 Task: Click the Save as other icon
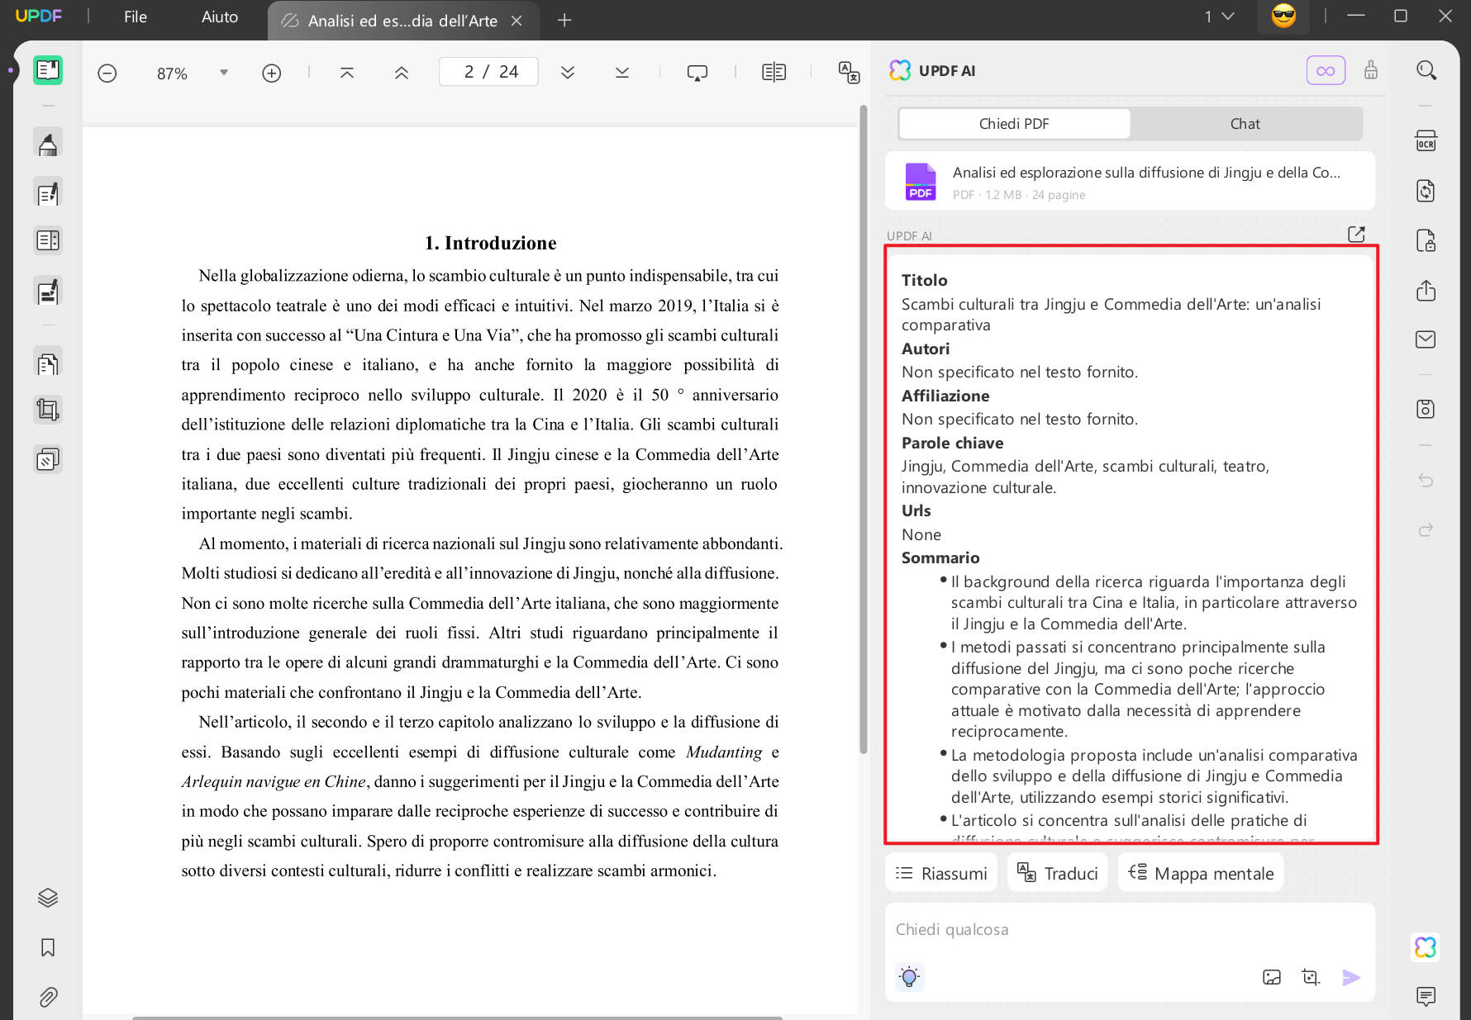coord(1426,409)
